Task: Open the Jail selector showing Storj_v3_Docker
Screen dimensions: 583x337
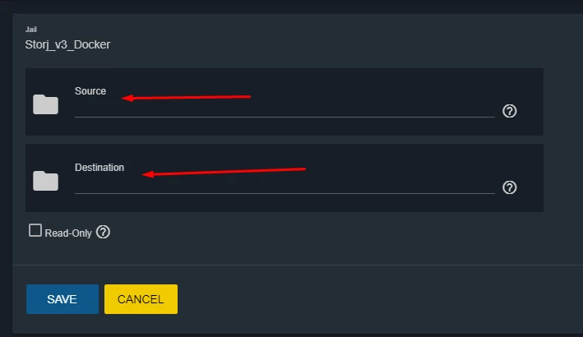Action: point(67,44)
